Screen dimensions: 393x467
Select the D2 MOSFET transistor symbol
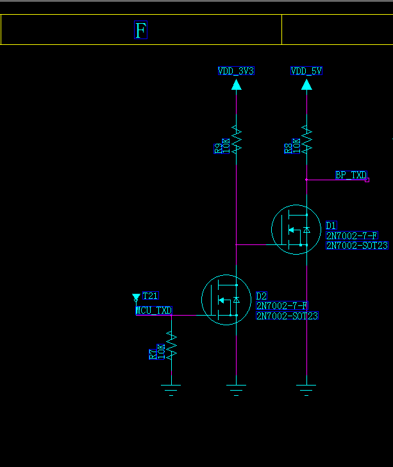pos(226,300)
